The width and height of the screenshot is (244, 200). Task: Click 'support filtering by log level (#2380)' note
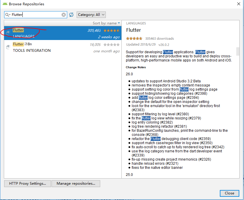(x=160, y=114)
